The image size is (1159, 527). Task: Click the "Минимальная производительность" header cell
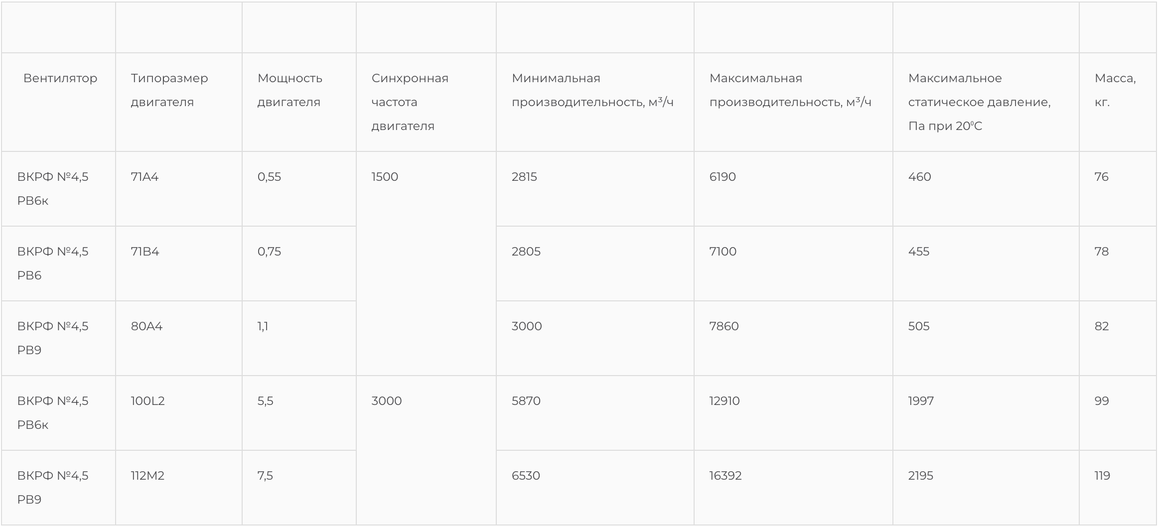pos(592,90)
